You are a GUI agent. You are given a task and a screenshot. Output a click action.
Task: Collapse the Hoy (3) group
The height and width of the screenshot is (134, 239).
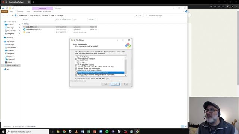point(22,24)
